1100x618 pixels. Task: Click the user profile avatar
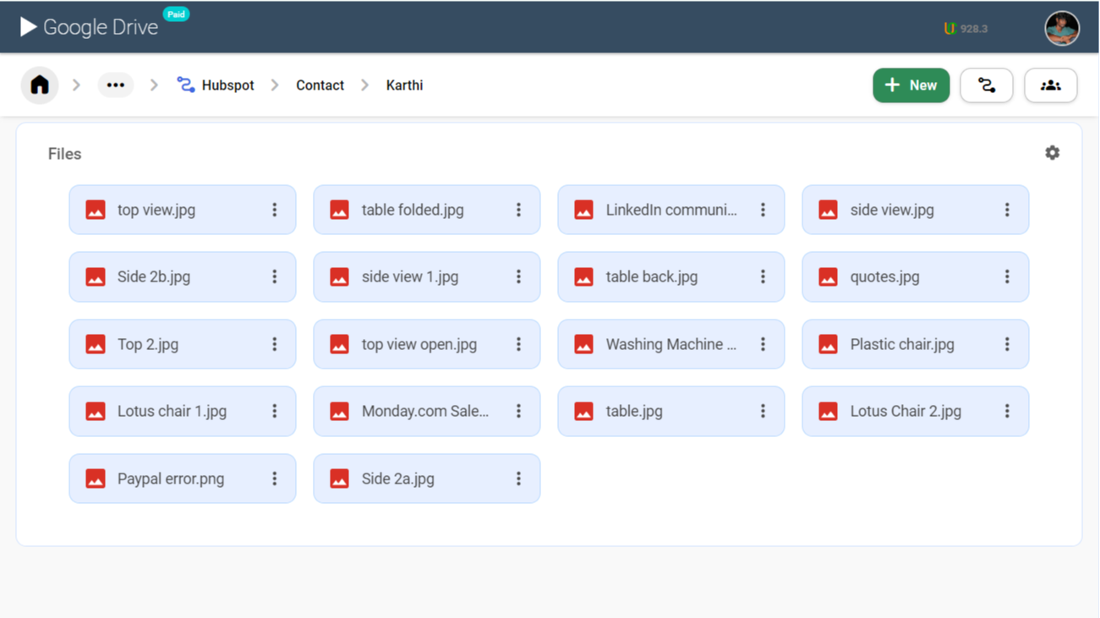pos(1061,28)
